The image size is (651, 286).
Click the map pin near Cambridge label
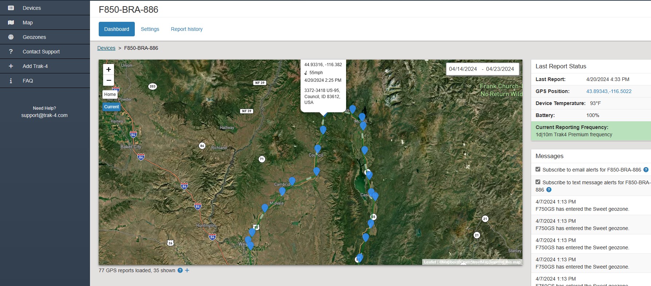tap(292, 181)
